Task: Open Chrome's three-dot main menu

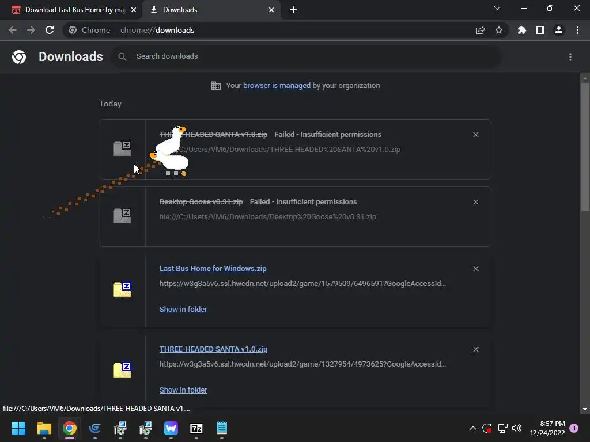Action: coord(577,30)
